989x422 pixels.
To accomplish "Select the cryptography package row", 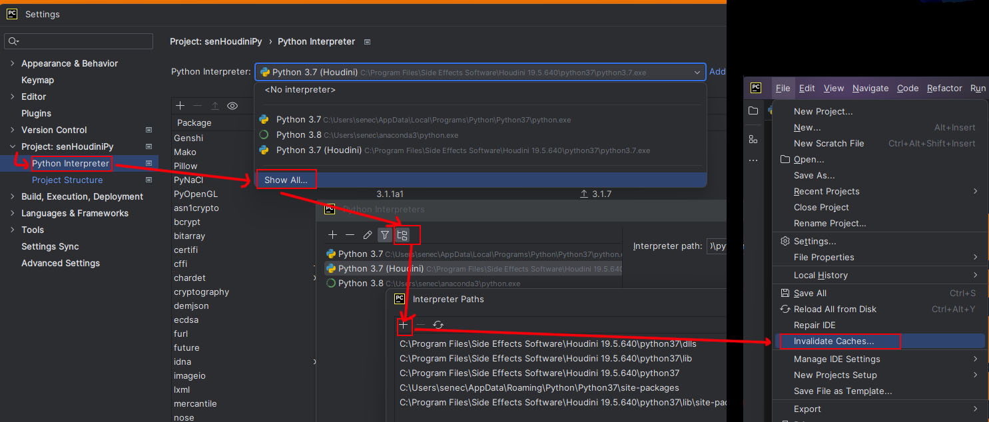I will click(x=201, y=292).
